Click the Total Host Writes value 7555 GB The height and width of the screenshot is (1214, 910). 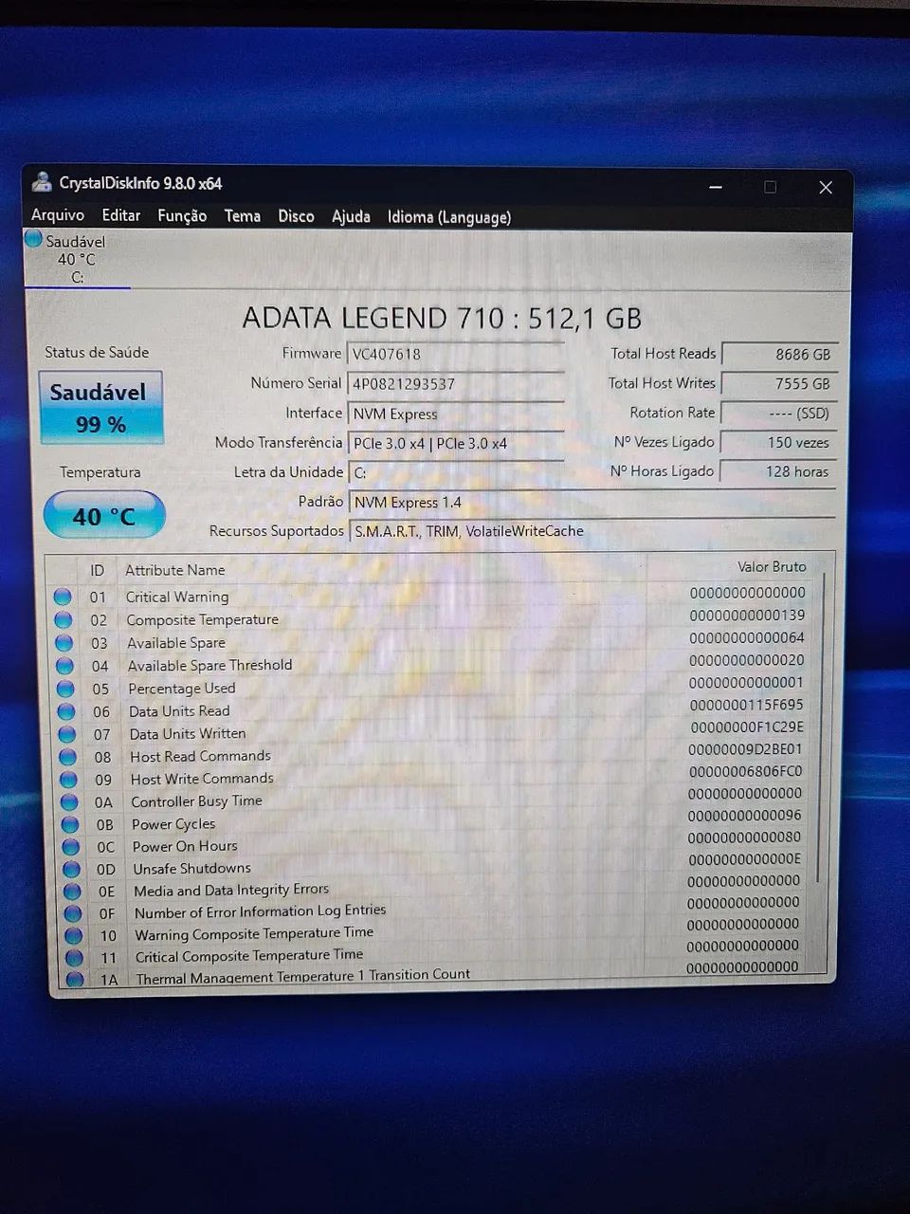coord(779,383)
